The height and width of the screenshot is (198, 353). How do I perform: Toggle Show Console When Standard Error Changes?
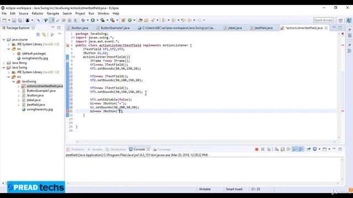301,149
